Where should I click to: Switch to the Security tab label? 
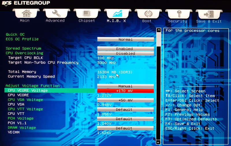pos(177,21)
